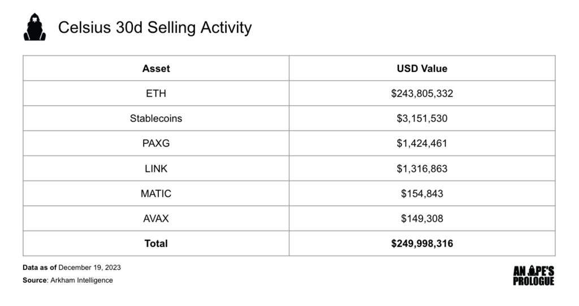This screenshot has height=306, width=579.
Task: Select the MATIC asset cell
Action: pyautogui.click(x=156, y=193)
